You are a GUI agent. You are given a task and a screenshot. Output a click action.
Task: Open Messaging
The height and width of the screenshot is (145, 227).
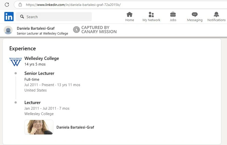point(195,17)
